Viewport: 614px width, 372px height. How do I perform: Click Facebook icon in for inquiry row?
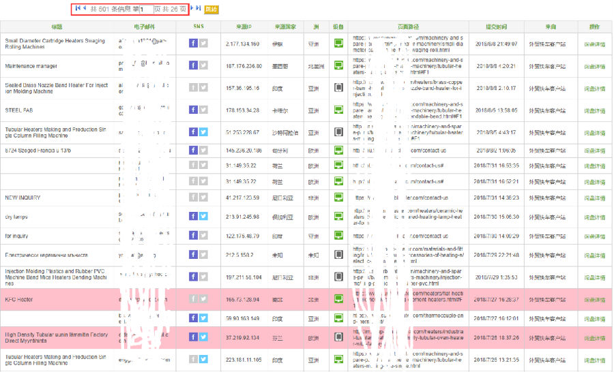194,236
